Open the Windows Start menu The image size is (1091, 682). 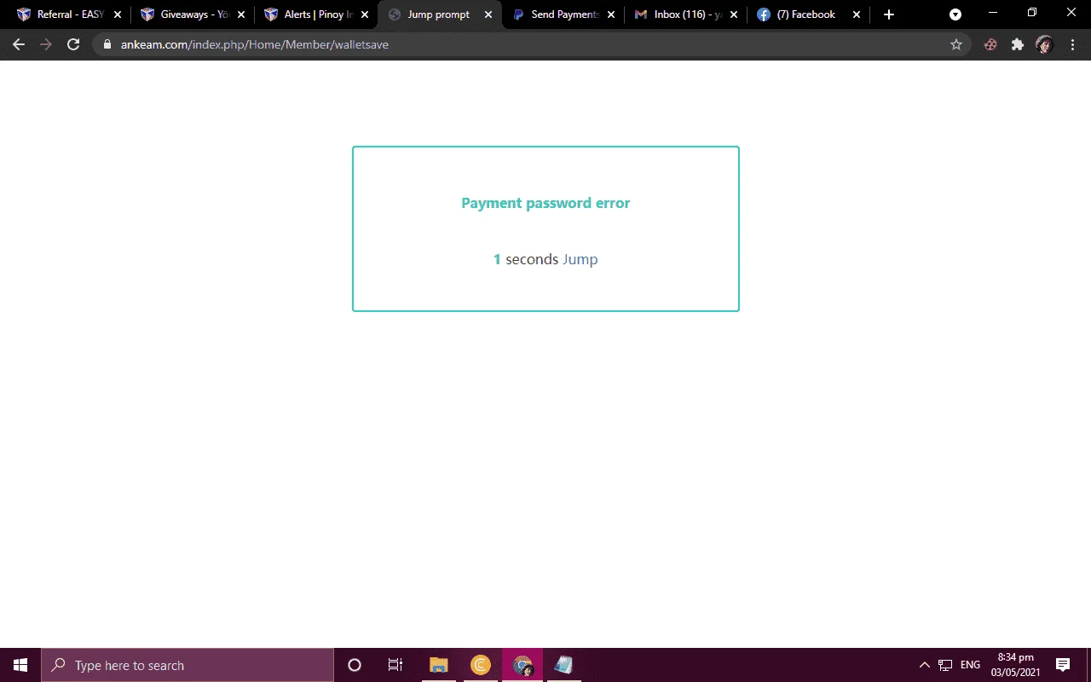(x=20, y=665)
